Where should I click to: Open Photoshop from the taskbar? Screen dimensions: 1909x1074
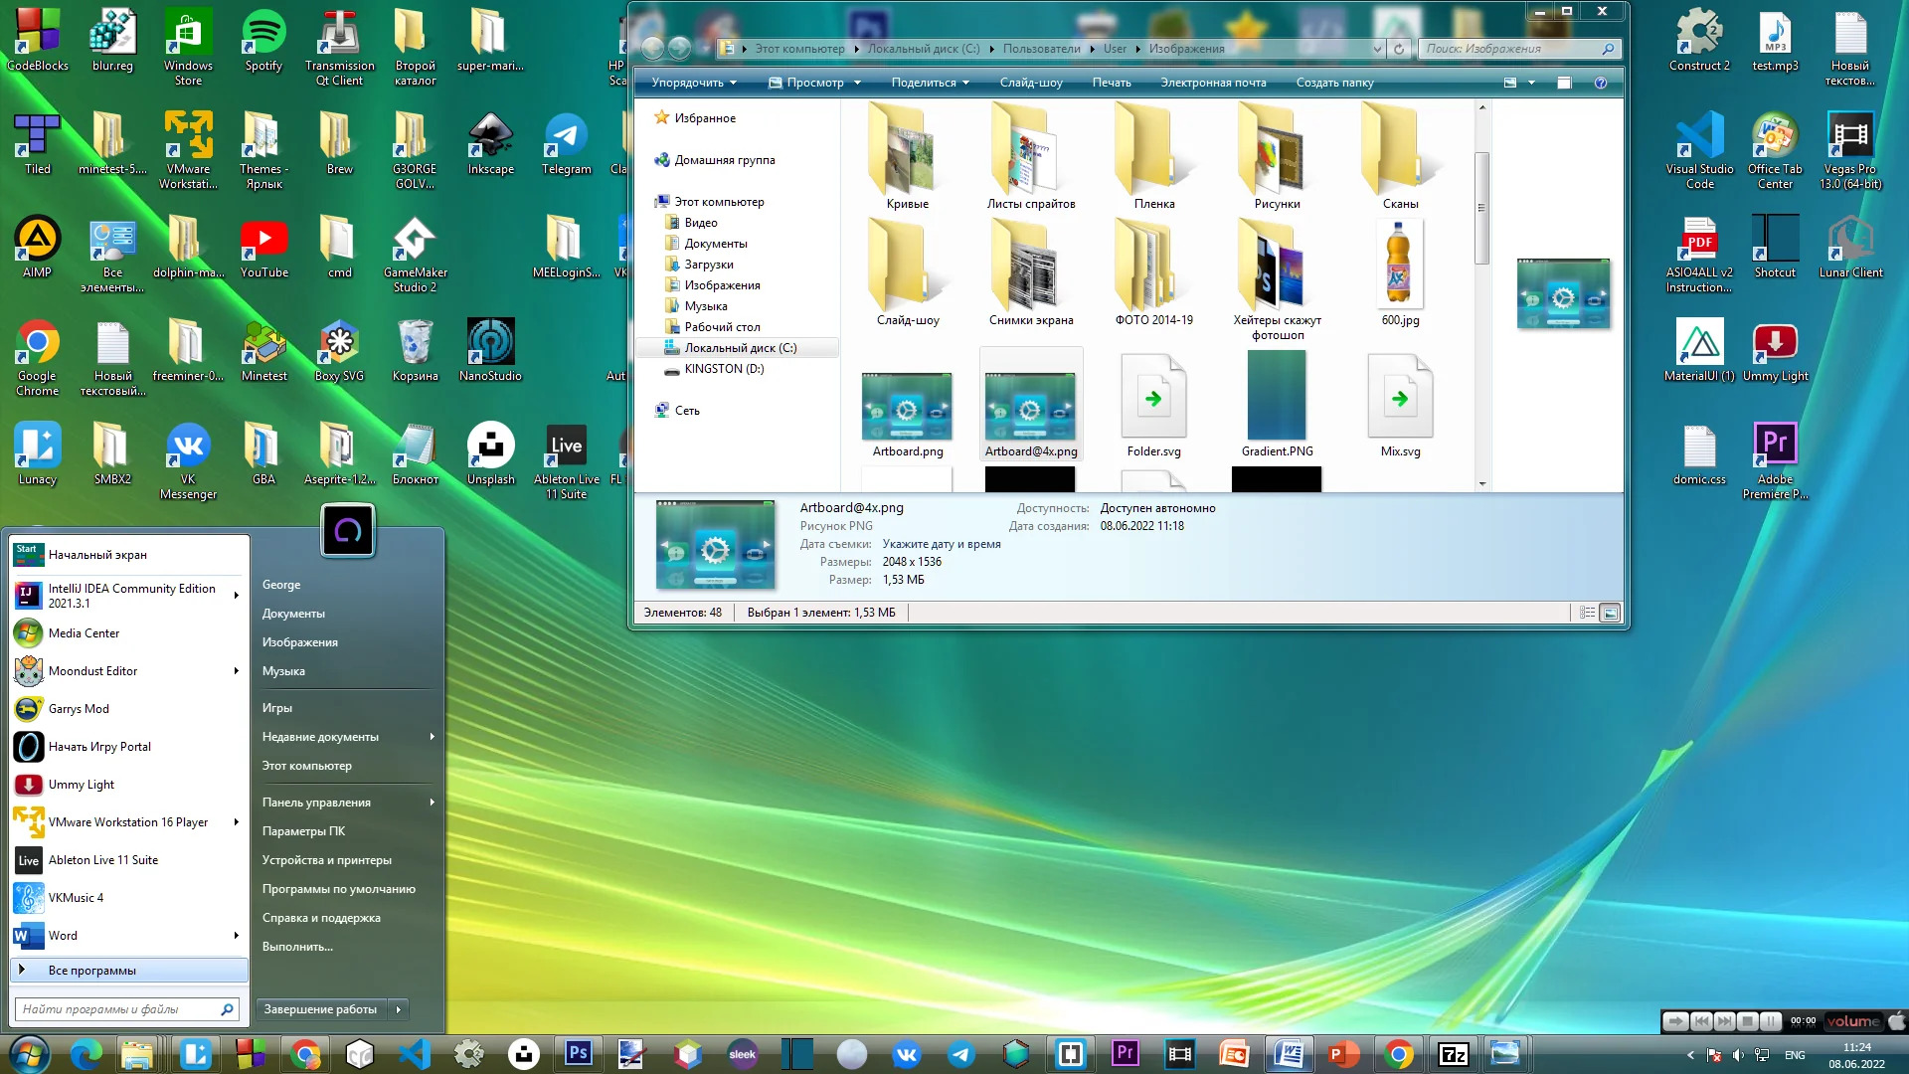coord(578,1053)
